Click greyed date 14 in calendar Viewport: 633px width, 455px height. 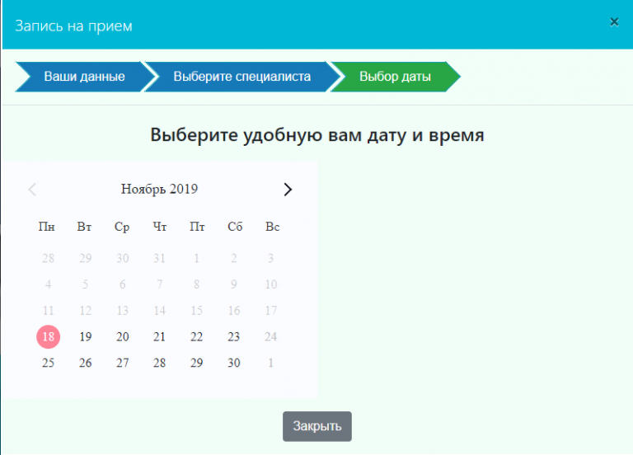159,311
